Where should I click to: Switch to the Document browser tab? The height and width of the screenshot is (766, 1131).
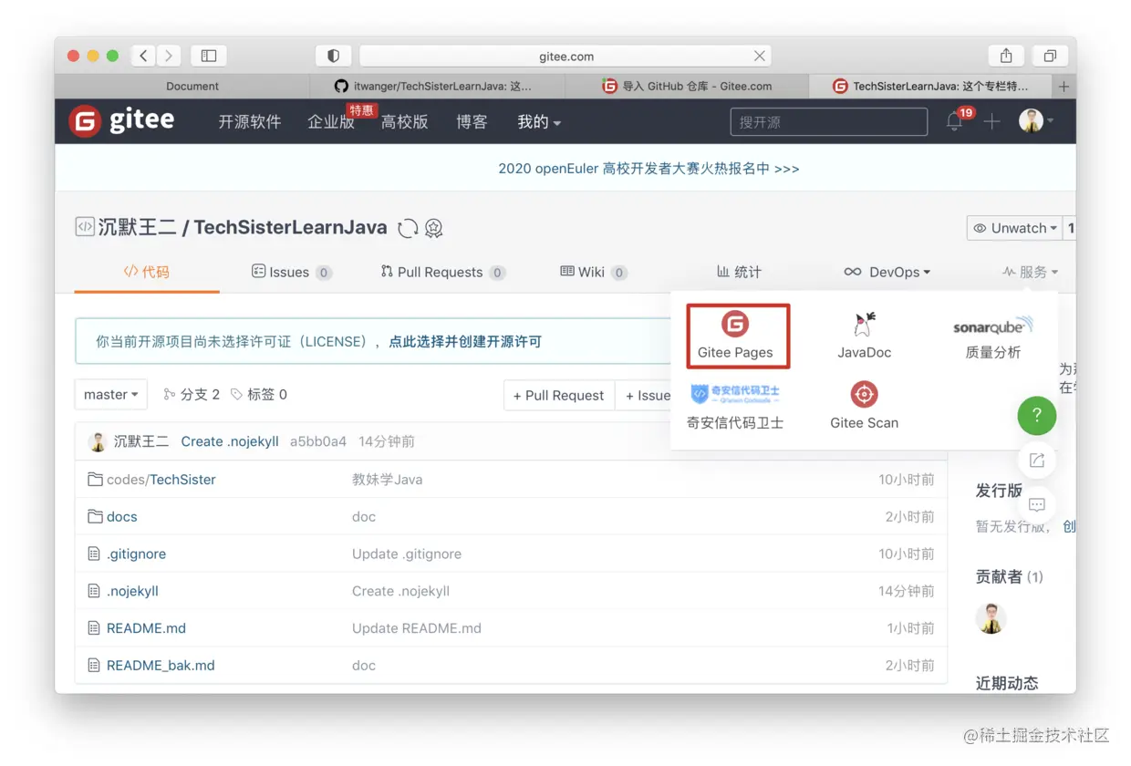[182, 86]
